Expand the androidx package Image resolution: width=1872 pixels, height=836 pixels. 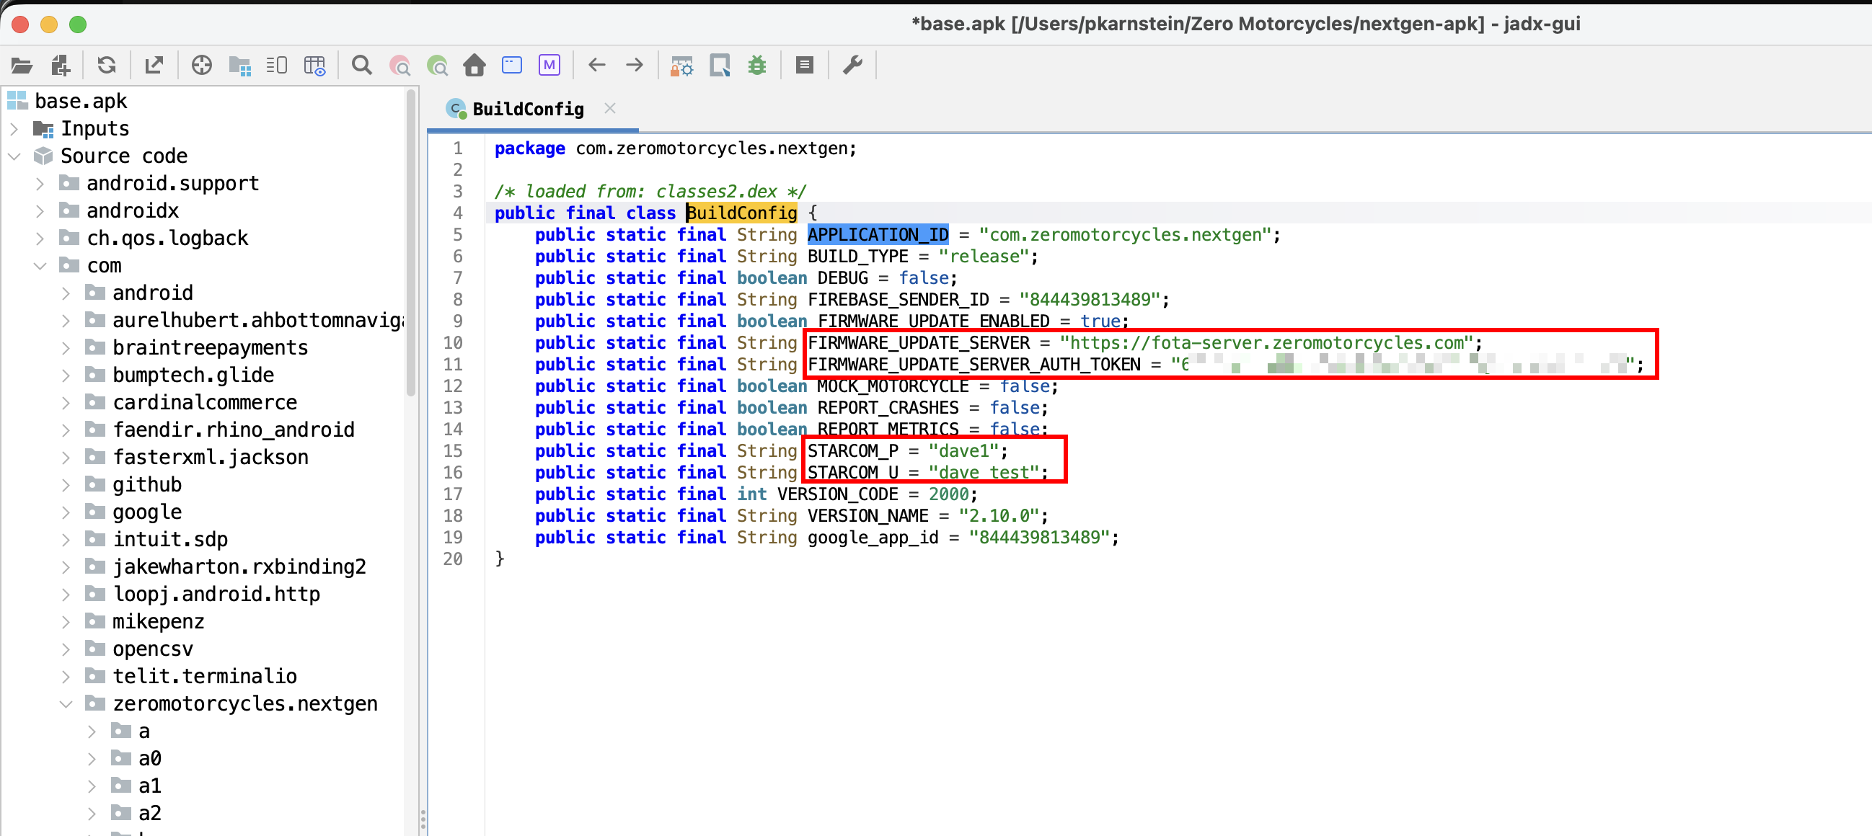click(x=40, y=211)
